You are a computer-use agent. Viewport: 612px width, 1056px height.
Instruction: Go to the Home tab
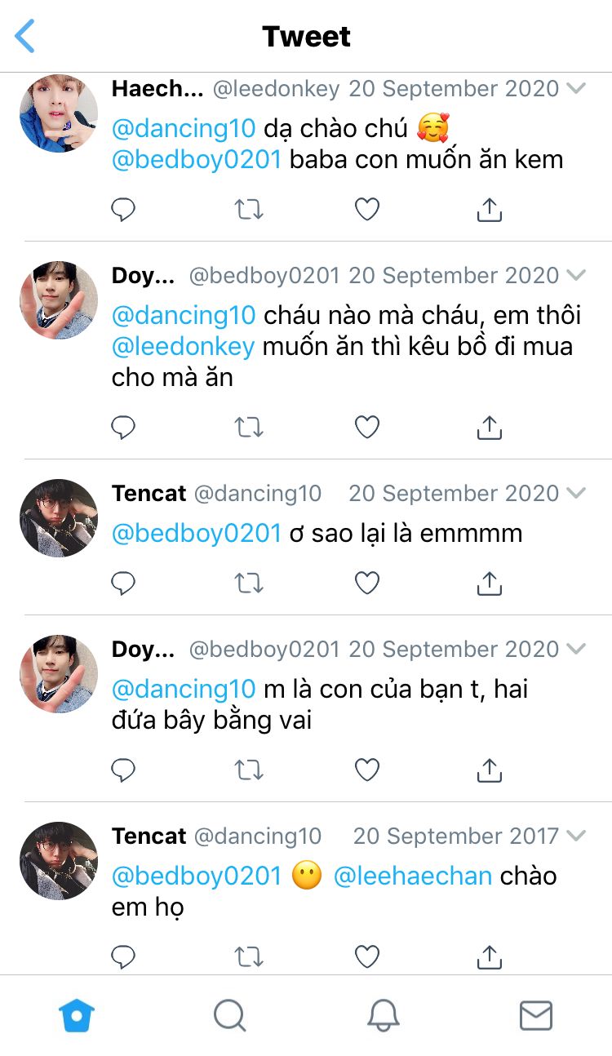click(77, 1016)
